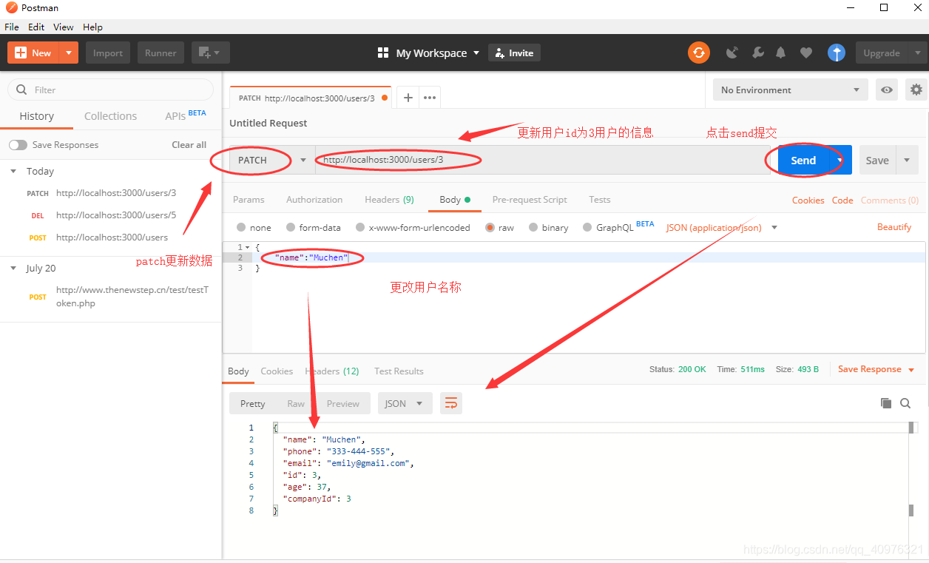Collapse the Today history group
The width and height of the screenshot is (929, 563).
tap(13, 171)
